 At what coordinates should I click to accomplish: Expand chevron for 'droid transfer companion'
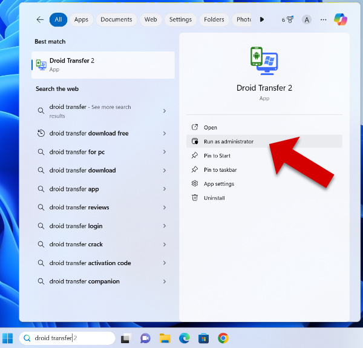[165, 281]
